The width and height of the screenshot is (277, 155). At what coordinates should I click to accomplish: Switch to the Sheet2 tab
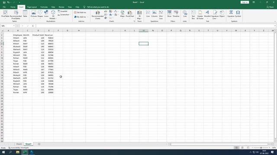[19, 144]
